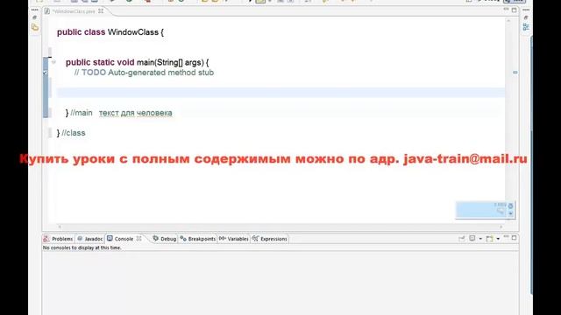Image resolution: width=561 pixels, height=315 pixels.
Task: Close the Console view tab
Action: (x=138, y=238)
